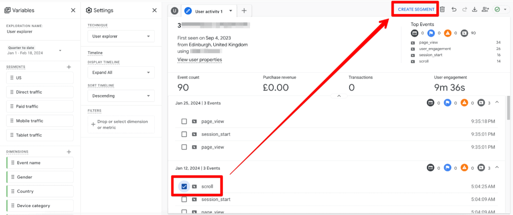Viewport: 513px width, 215px height.
Task: Open the Technique User explorer dropdown
Action: (x=121, y=36)
